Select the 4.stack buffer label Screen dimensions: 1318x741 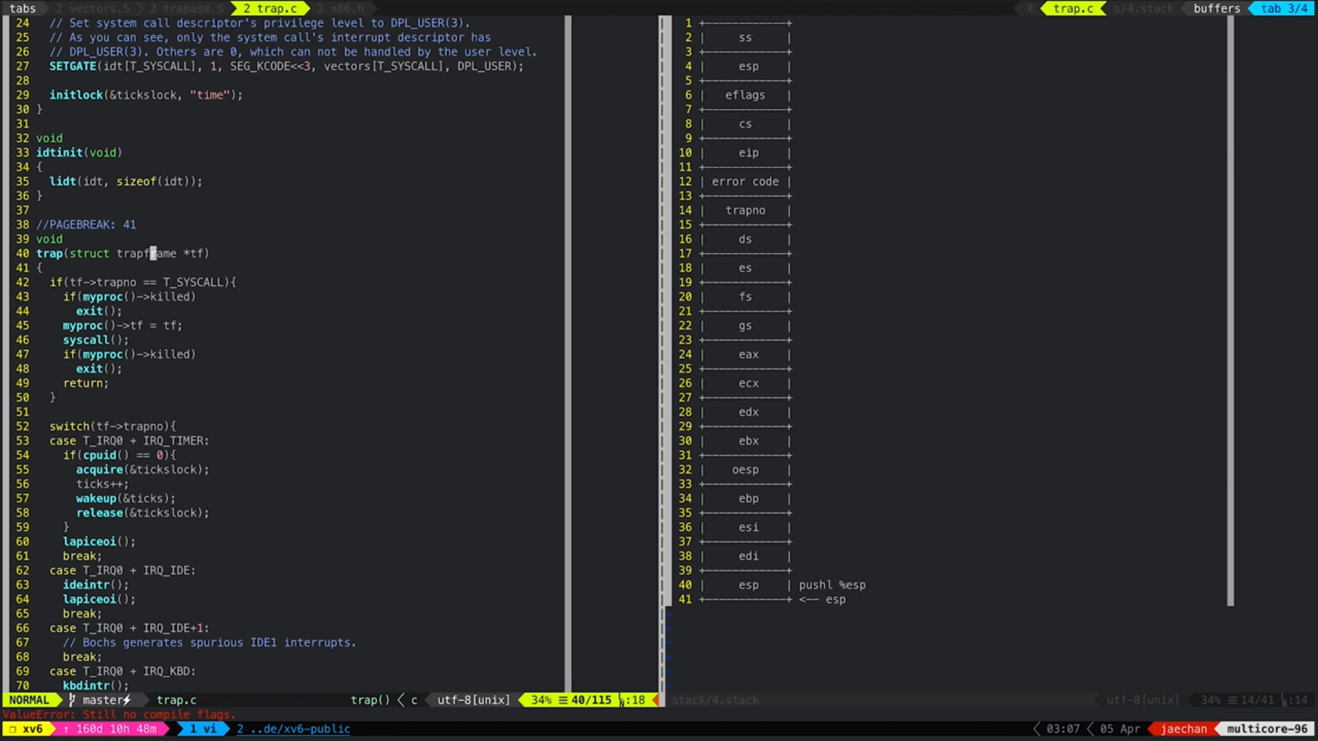pyautogui.click(x=1143, y=8)
